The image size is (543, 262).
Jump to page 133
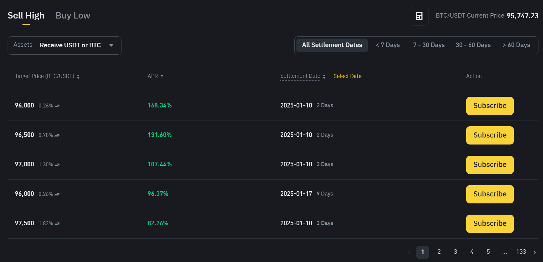pos(521,252)
